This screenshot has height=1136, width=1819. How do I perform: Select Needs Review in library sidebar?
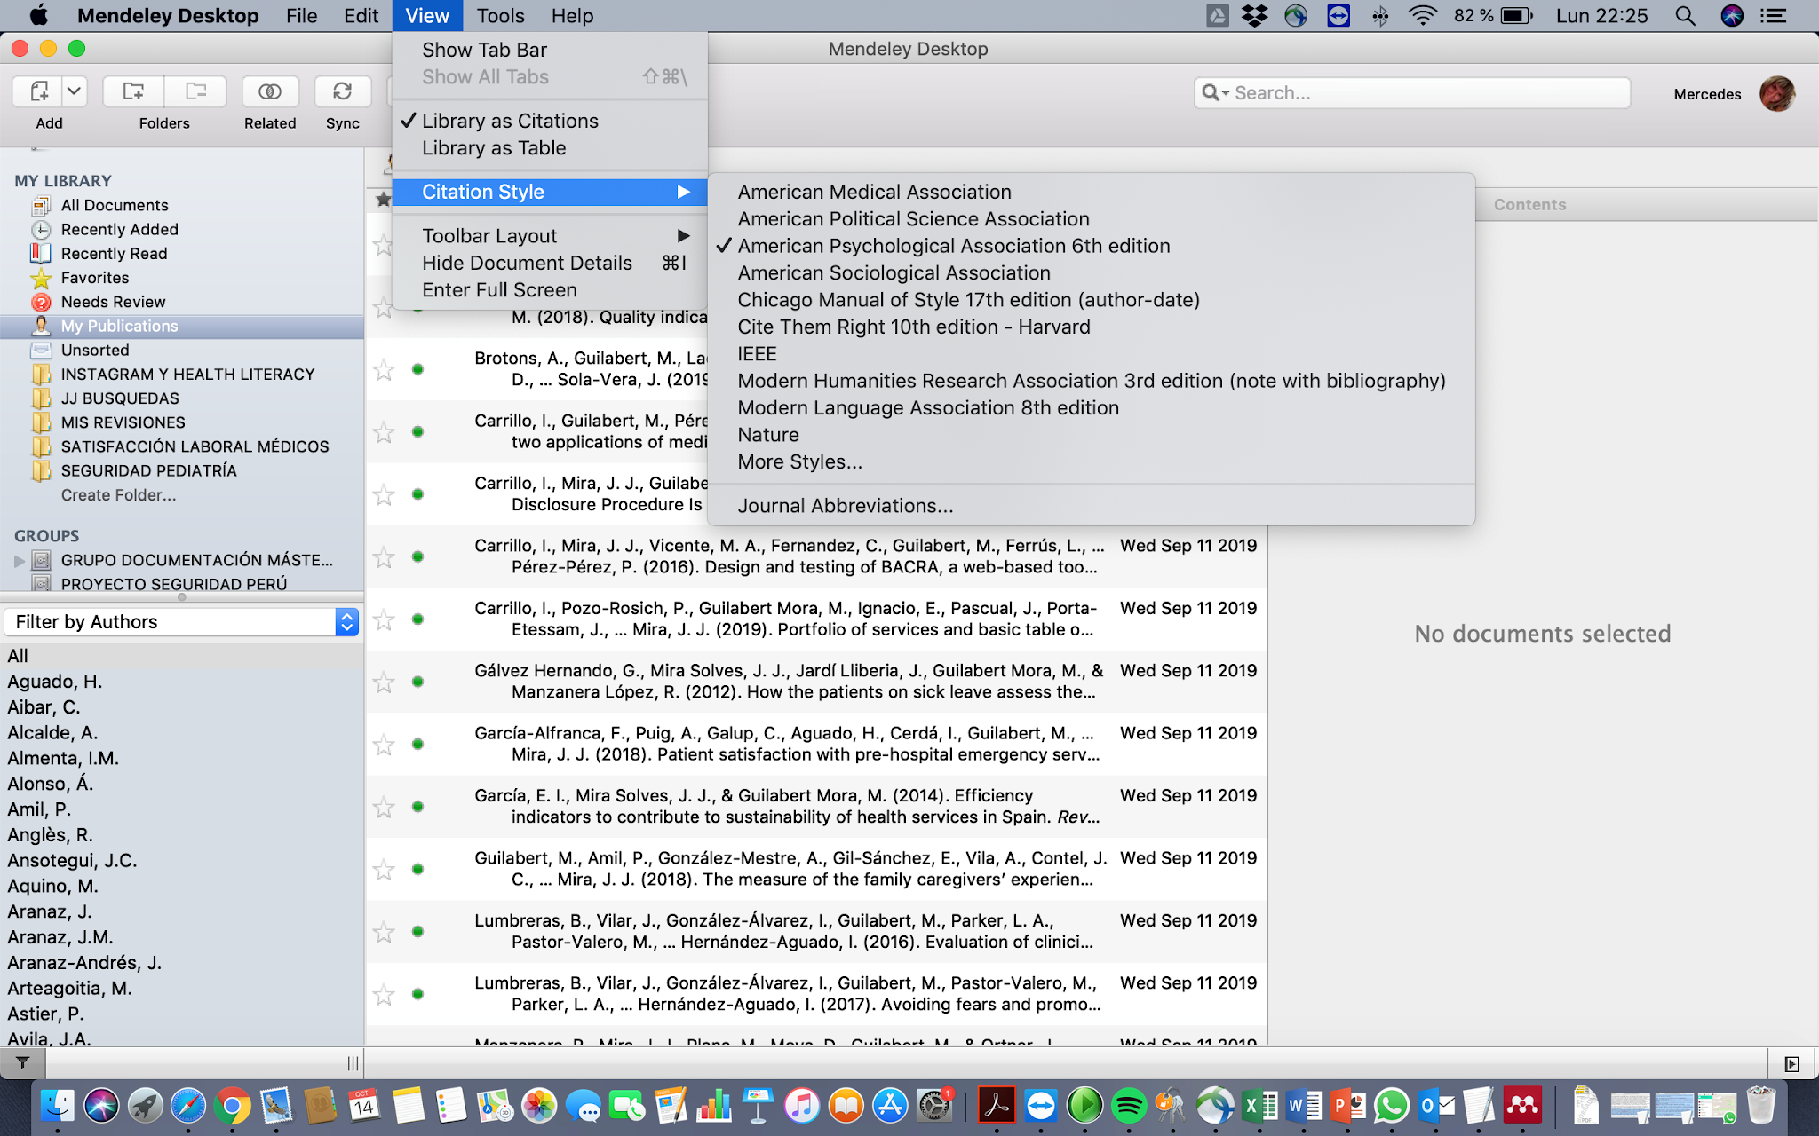click(113, 302)
